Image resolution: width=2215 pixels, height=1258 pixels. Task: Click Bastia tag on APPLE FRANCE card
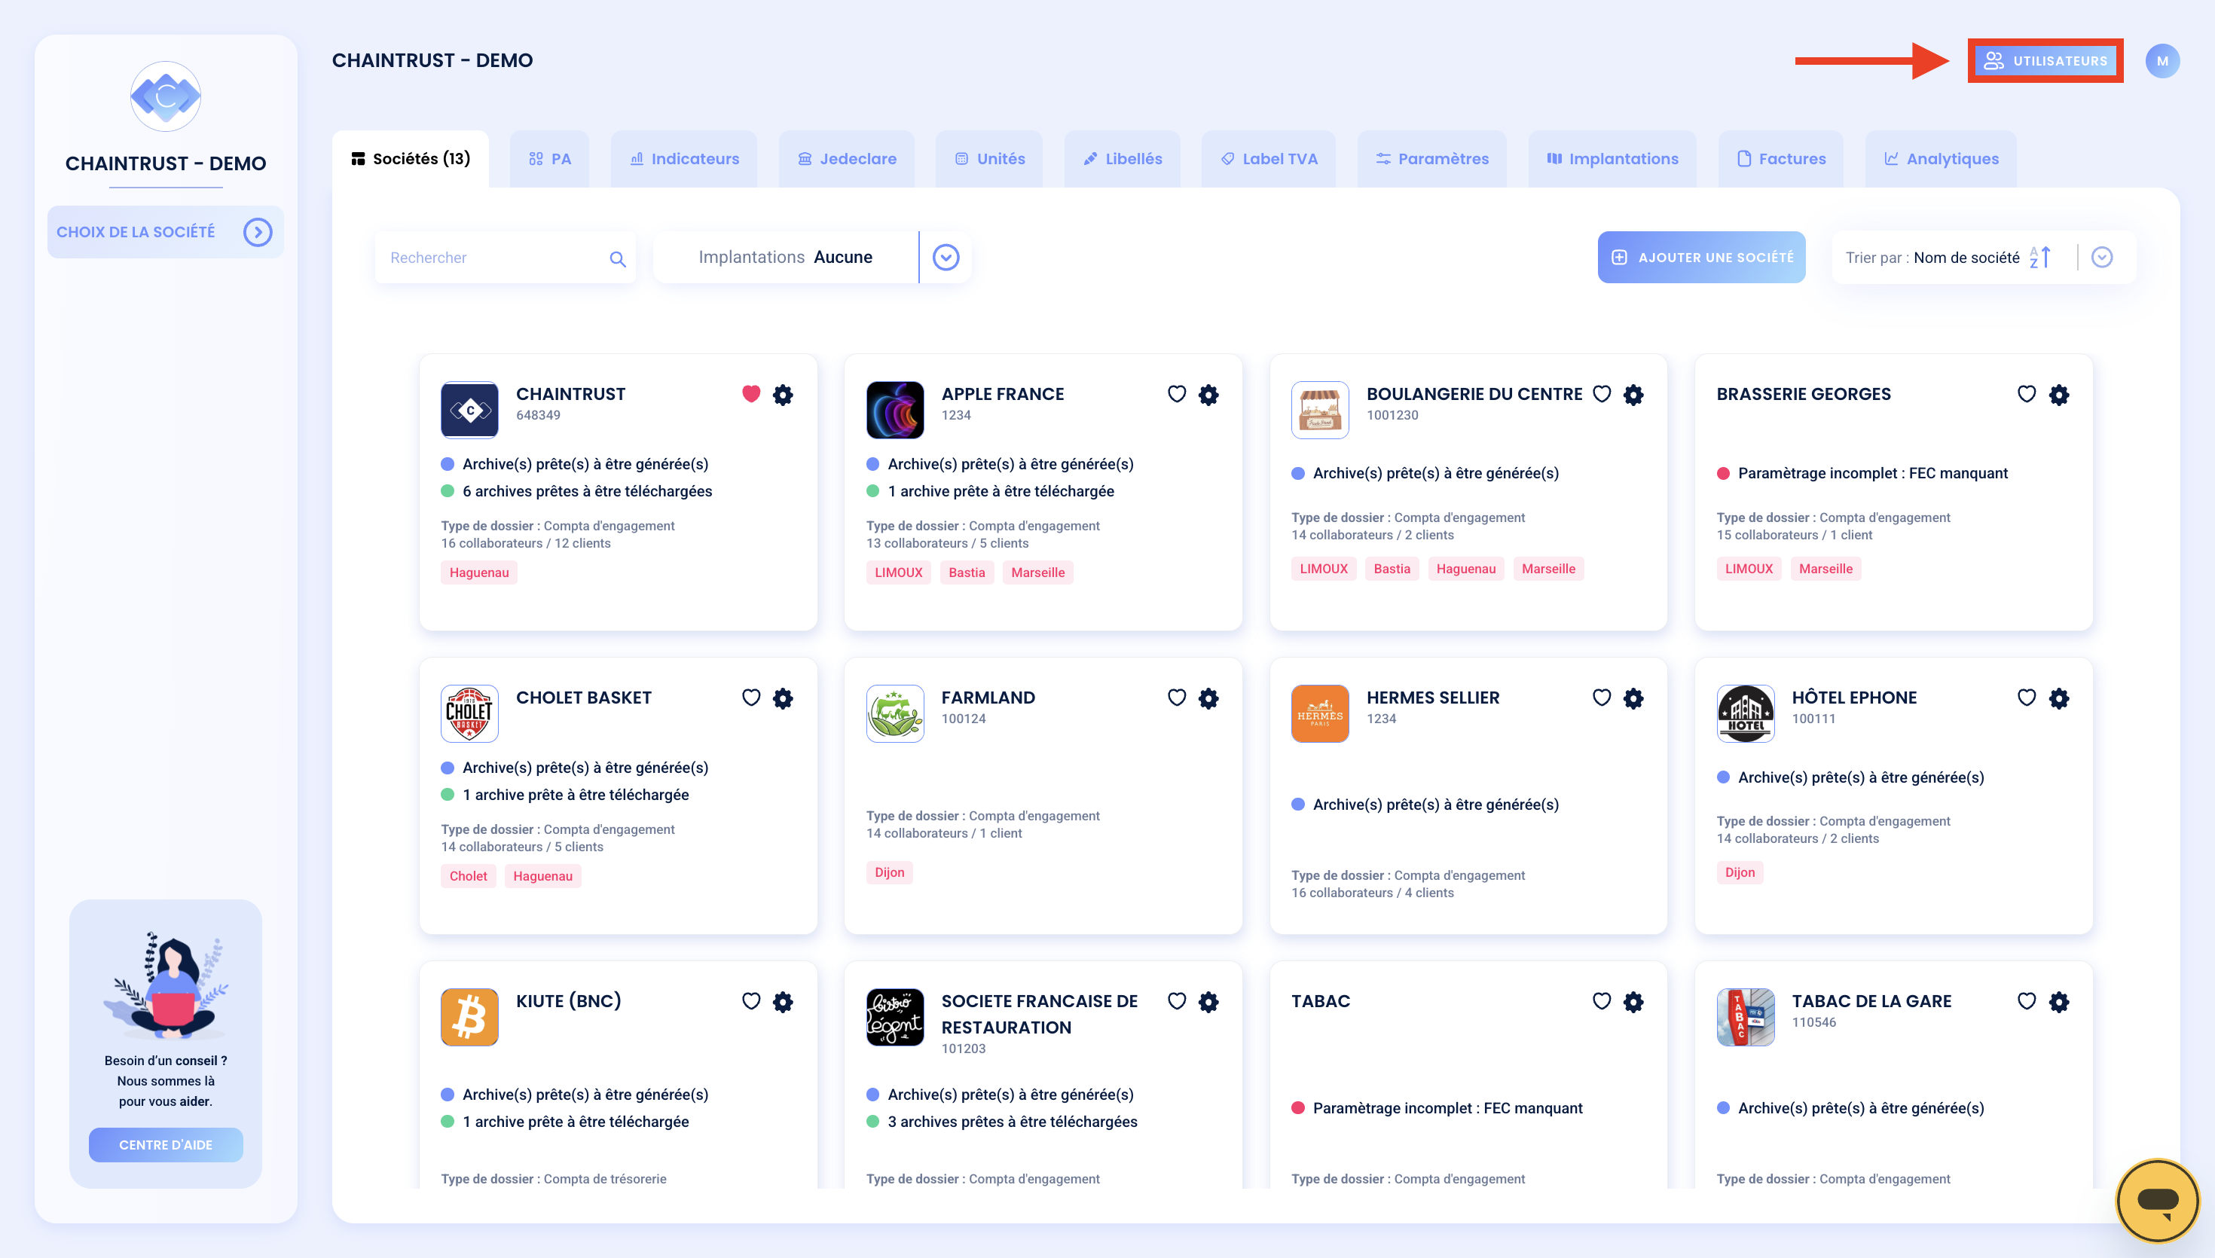[x=967, y=572]
